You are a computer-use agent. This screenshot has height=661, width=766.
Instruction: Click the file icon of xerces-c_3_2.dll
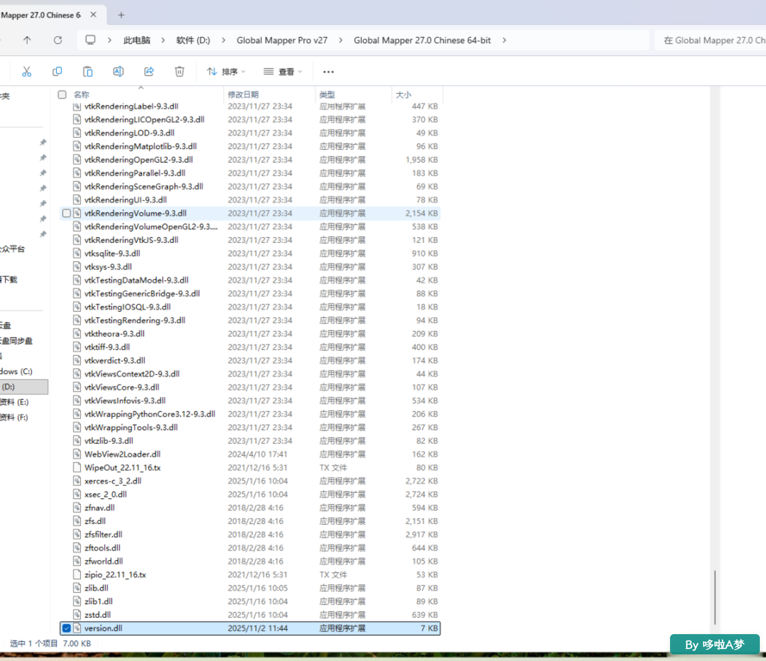(77, 481)
